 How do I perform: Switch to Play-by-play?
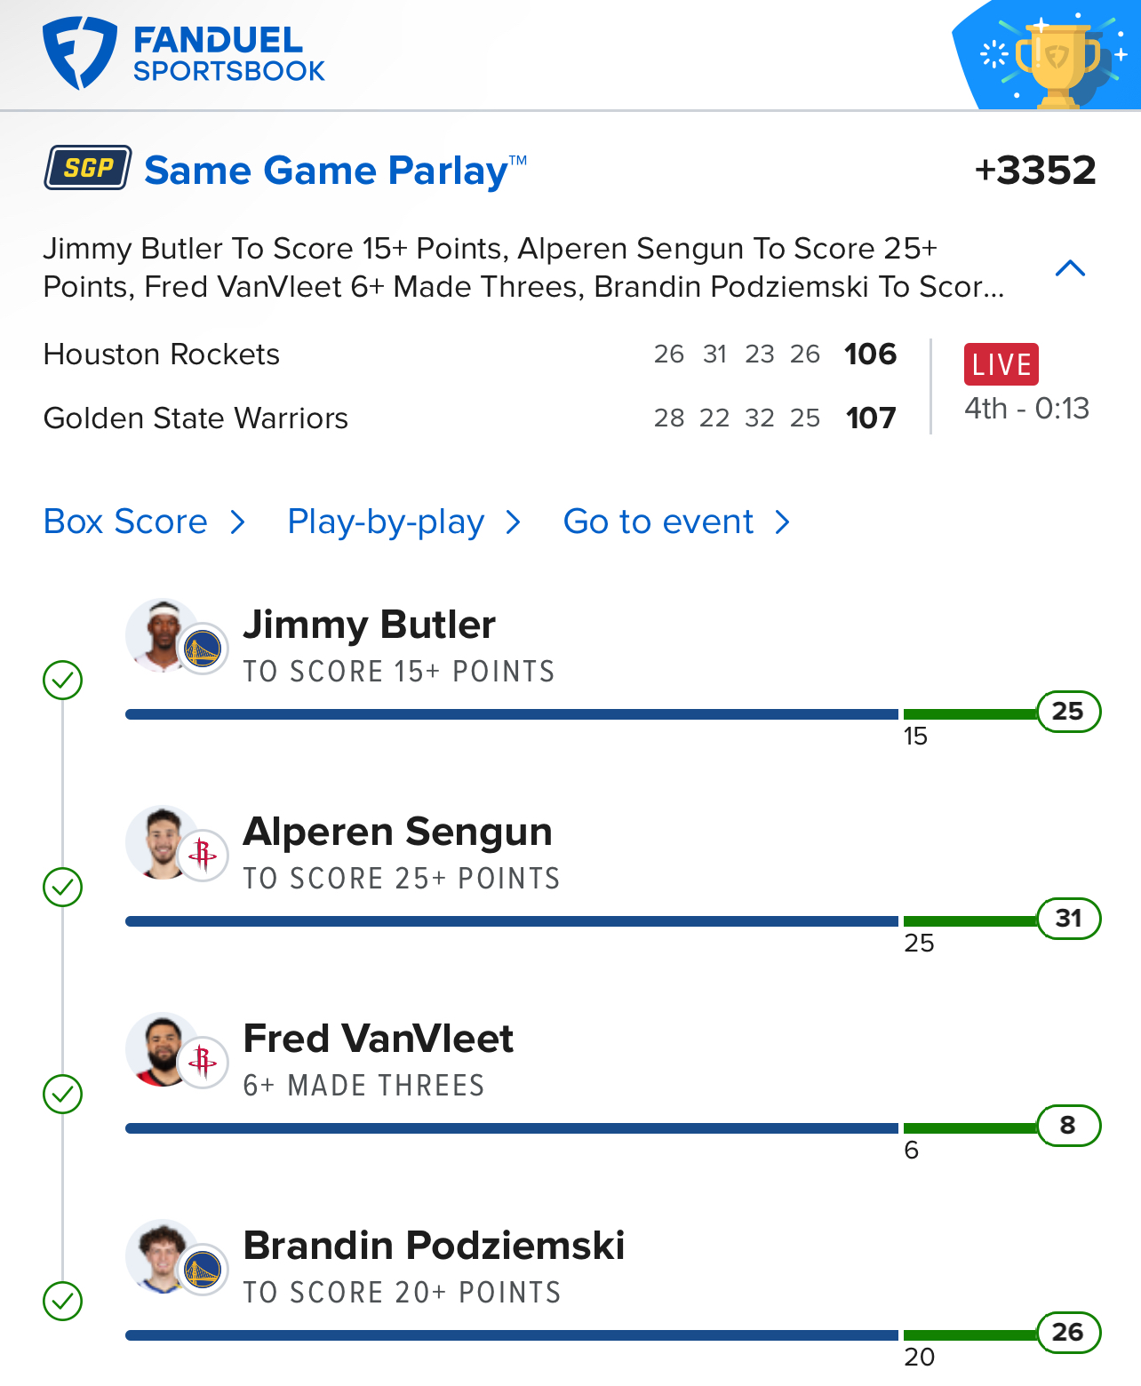[x=386, y=522]
